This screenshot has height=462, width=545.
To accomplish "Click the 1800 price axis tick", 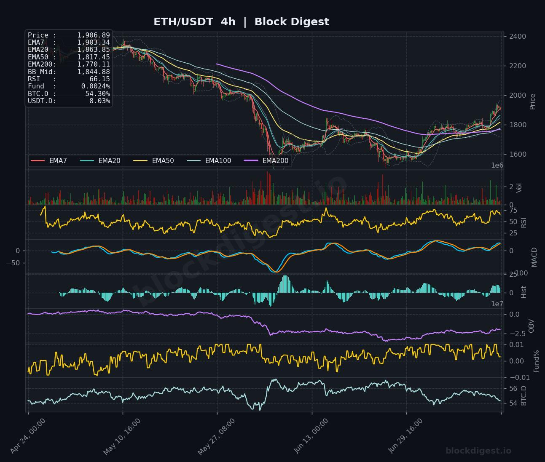I will (x=518, y=125).
